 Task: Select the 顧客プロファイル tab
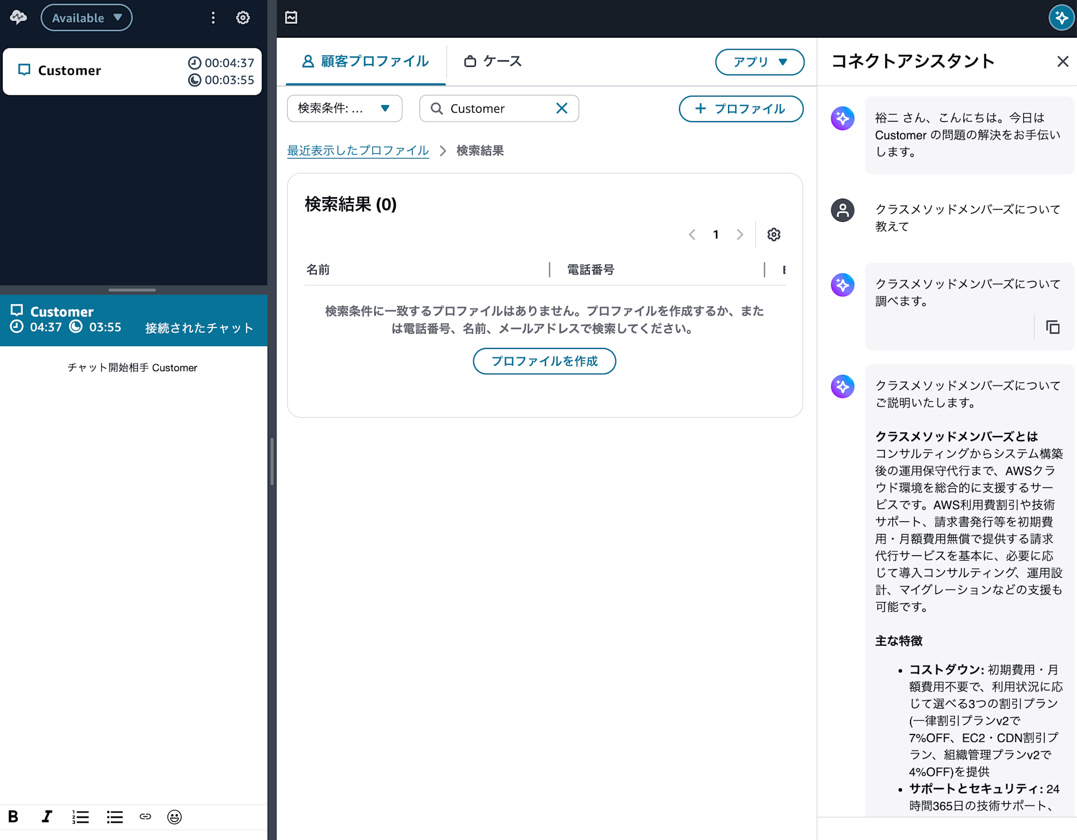(366, 61)
